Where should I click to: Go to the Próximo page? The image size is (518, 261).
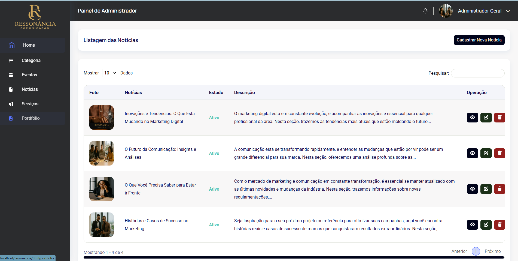coord(492,251)
